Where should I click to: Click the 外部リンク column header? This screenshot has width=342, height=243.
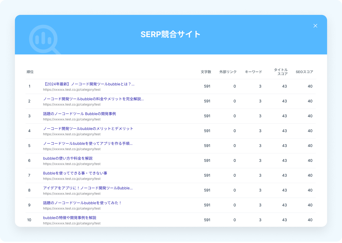(228, 72)
